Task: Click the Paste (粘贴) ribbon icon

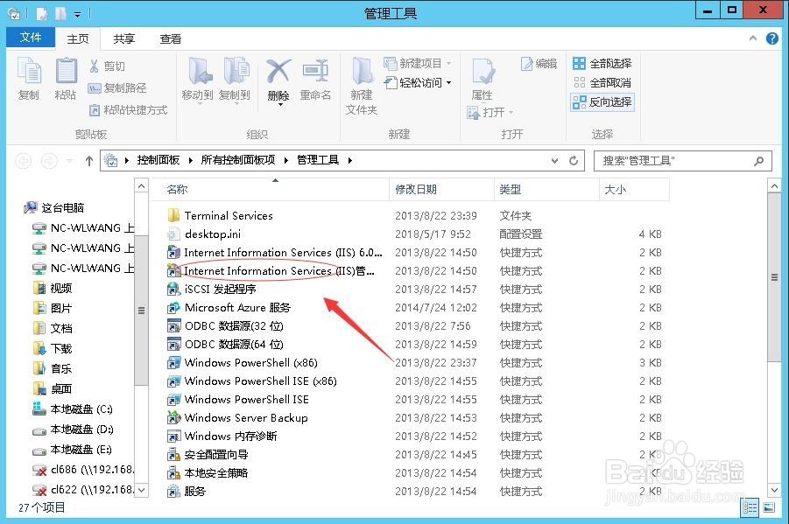Action: coord(66,70)
